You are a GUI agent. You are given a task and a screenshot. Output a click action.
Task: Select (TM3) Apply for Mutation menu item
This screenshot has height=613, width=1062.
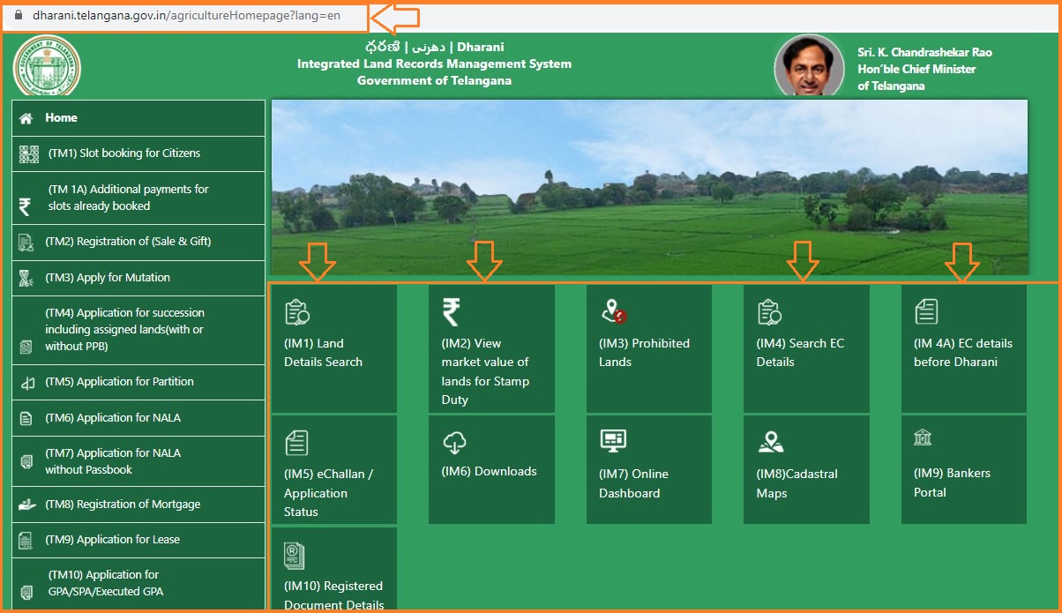click(108, 278)
